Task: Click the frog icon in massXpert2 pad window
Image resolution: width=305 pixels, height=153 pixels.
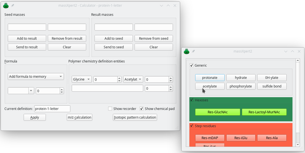Action: [x=187, y=51]
